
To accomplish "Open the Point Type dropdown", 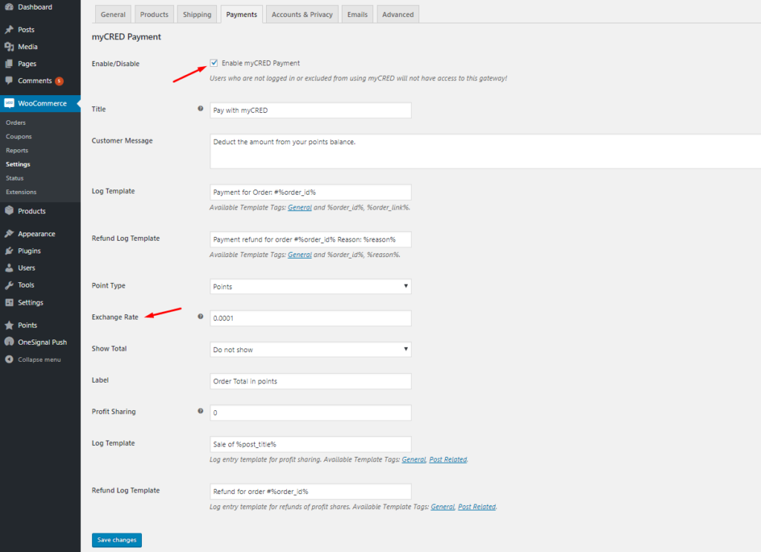I will (311, 286).
